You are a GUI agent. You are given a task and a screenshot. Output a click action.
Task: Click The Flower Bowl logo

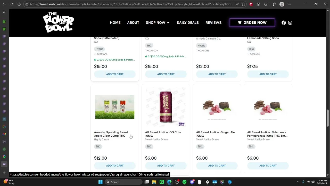pyautogui.click(x=59, y=22)
